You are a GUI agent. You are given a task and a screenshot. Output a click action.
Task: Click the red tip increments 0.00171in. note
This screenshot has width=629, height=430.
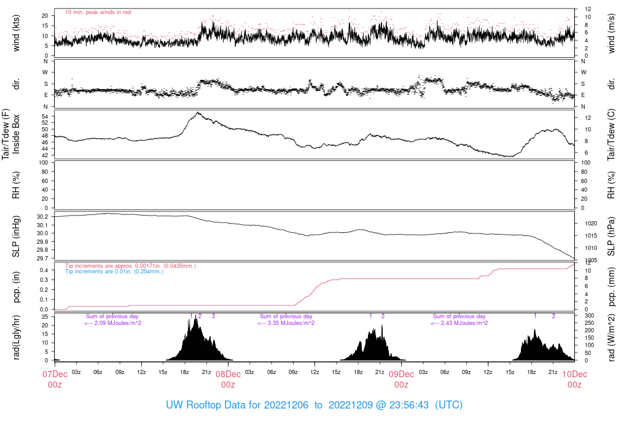[x=130, y=266]
